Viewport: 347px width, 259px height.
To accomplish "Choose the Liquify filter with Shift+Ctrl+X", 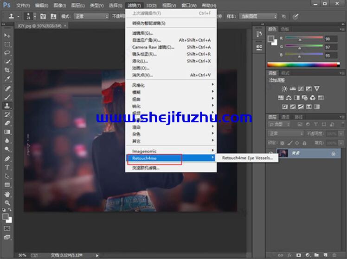I will (171, 61).
